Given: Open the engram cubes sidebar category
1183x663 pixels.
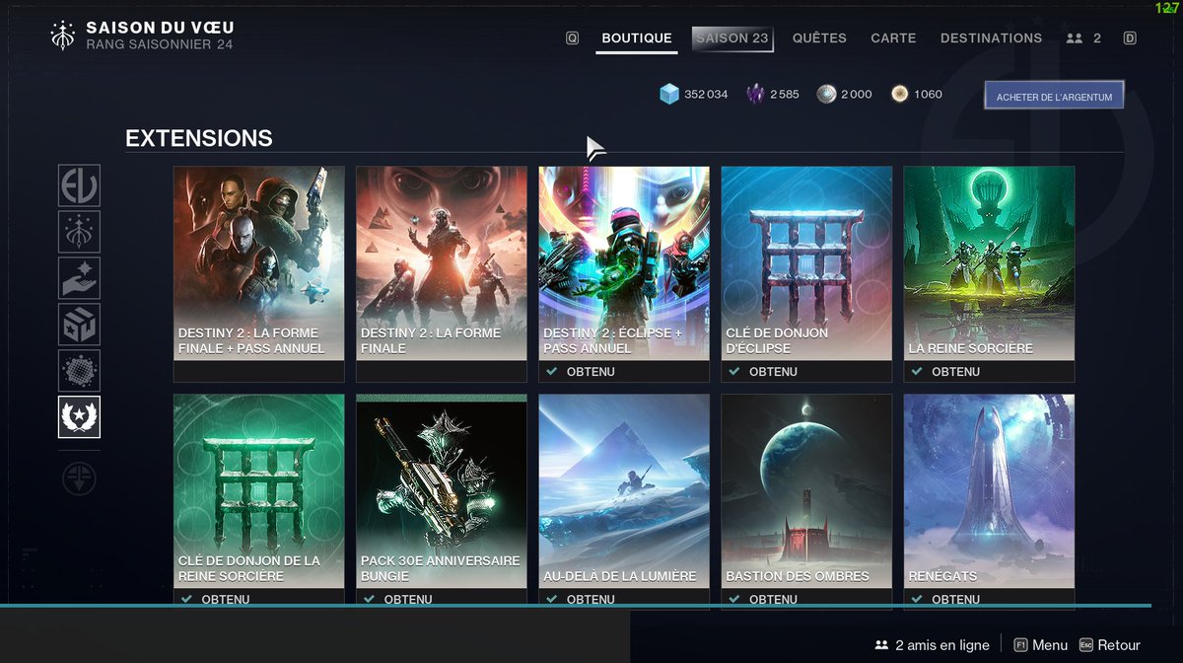Looking at the screenshot, I should click(x=79, y=325).
